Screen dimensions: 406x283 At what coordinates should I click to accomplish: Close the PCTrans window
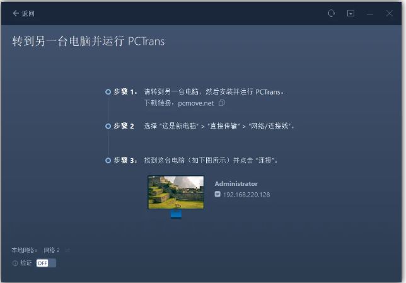point(389,13)
